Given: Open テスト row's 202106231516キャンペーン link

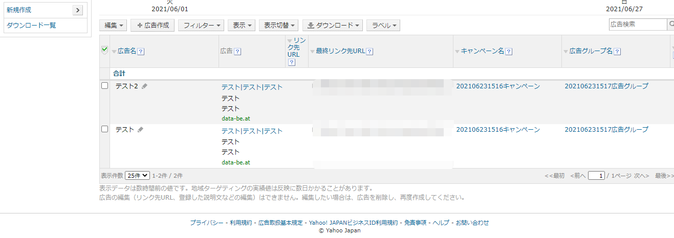Looking at the screenshot, I should click(498, 130).
